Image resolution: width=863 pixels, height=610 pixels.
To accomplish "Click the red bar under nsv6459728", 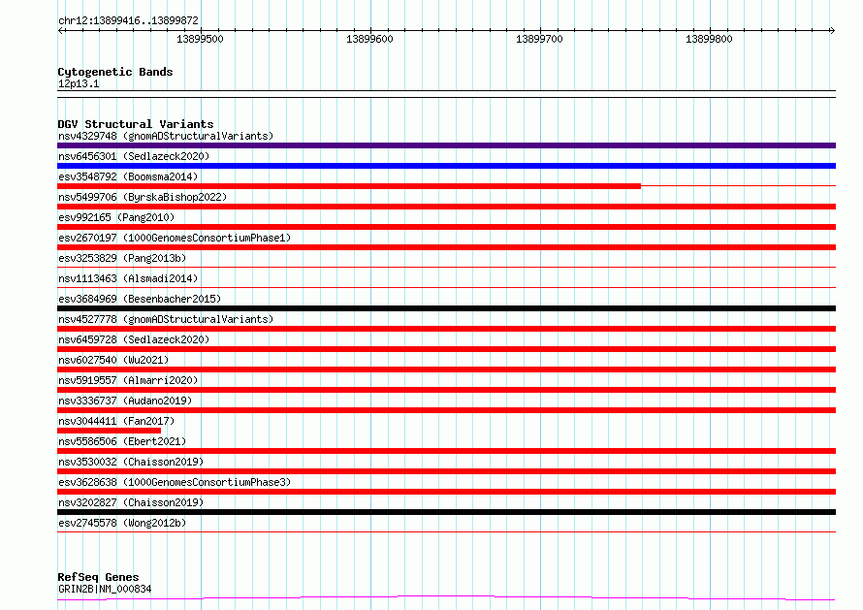I will point(446,349).
